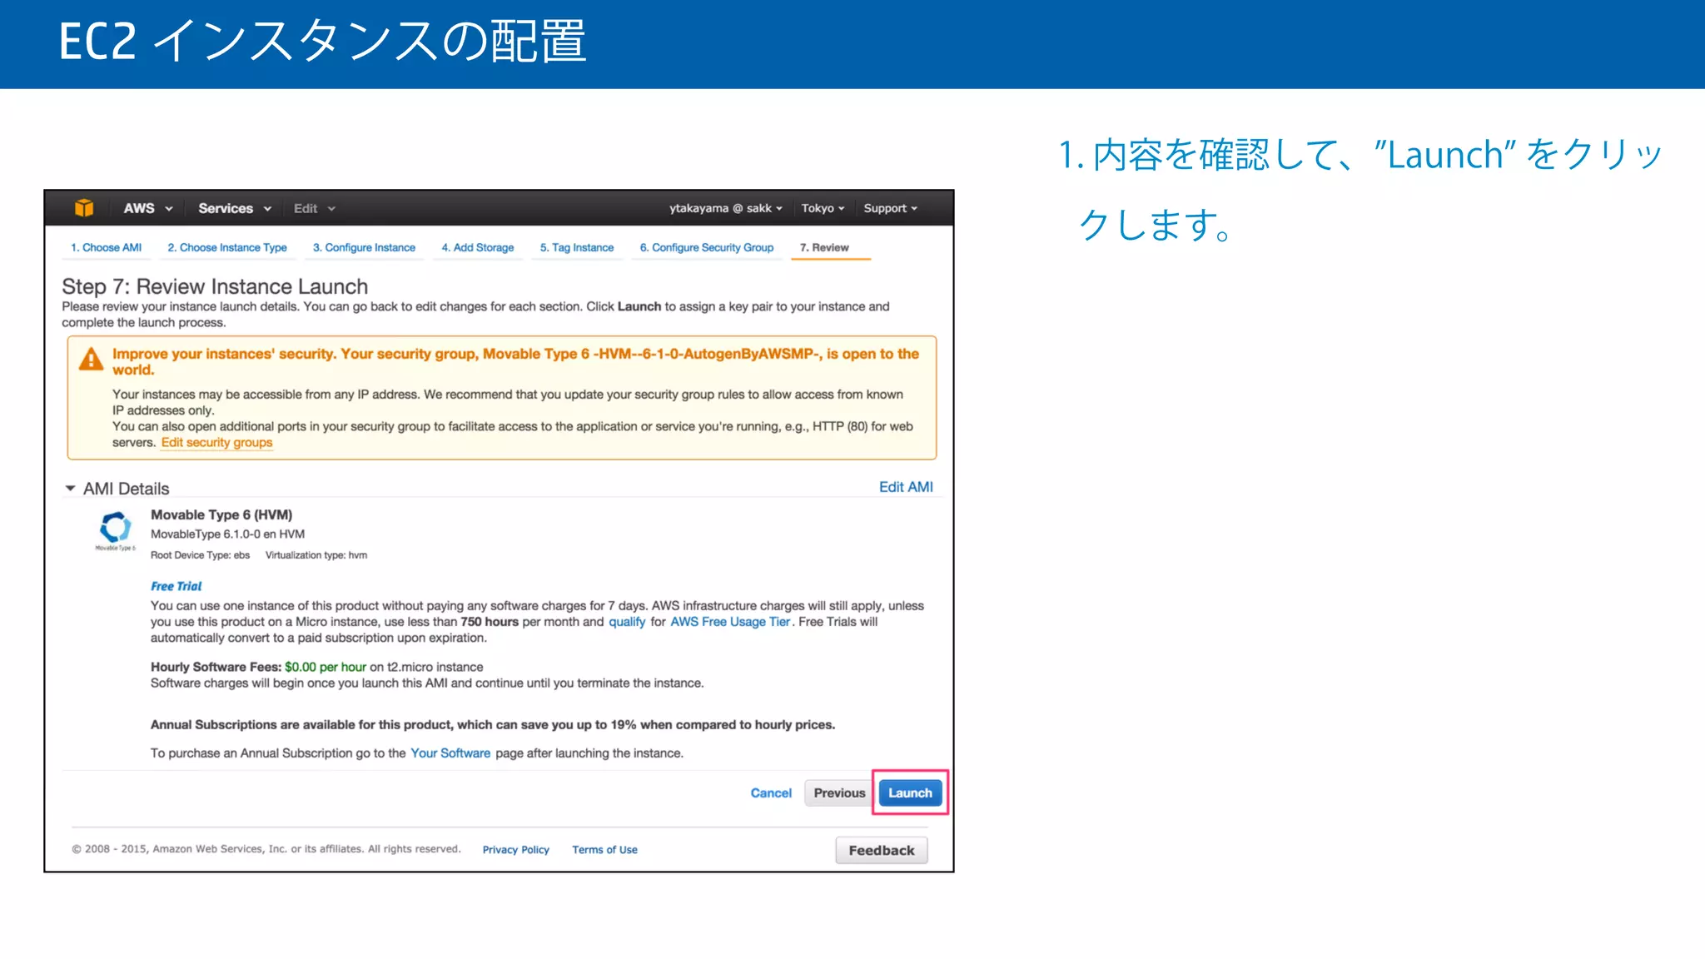Click the Virtualization type: hvm text
The height and width of the screenshot is (959, 1705).
pos(316,555)
